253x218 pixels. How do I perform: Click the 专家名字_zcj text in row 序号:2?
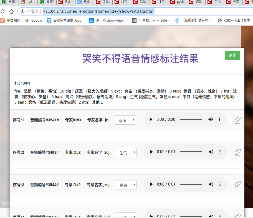point(98,152)
